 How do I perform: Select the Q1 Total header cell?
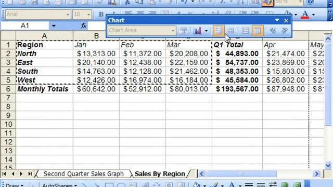237,45
